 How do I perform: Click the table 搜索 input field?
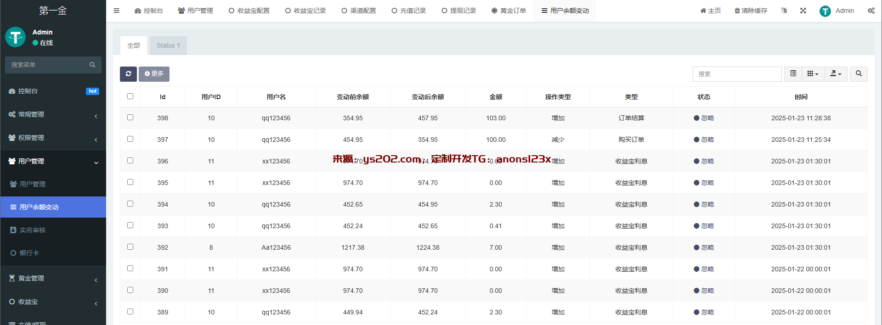tap(736, 74)
